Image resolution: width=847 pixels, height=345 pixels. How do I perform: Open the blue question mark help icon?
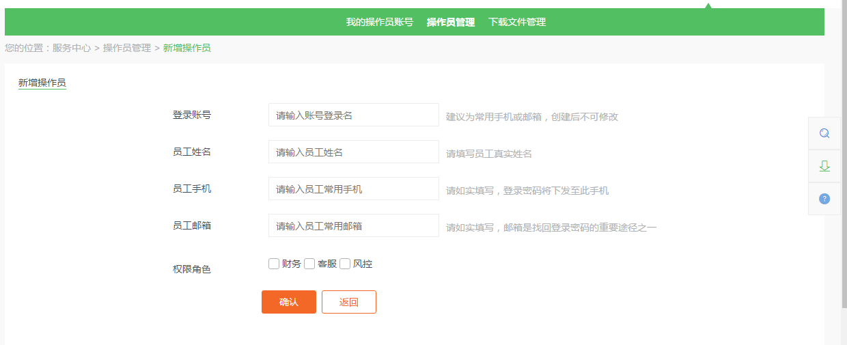point(824,199)
